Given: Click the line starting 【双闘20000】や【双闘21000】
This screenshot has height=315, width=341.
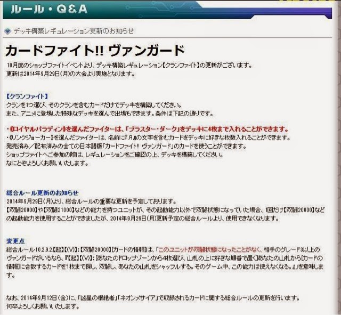Looking at the screenshot, I should (x=166, y=210).
